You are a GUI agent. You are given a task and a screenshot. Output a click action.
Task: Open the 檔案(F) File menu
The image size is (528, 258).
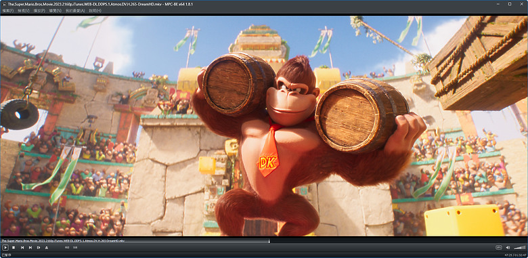[7, 11]
